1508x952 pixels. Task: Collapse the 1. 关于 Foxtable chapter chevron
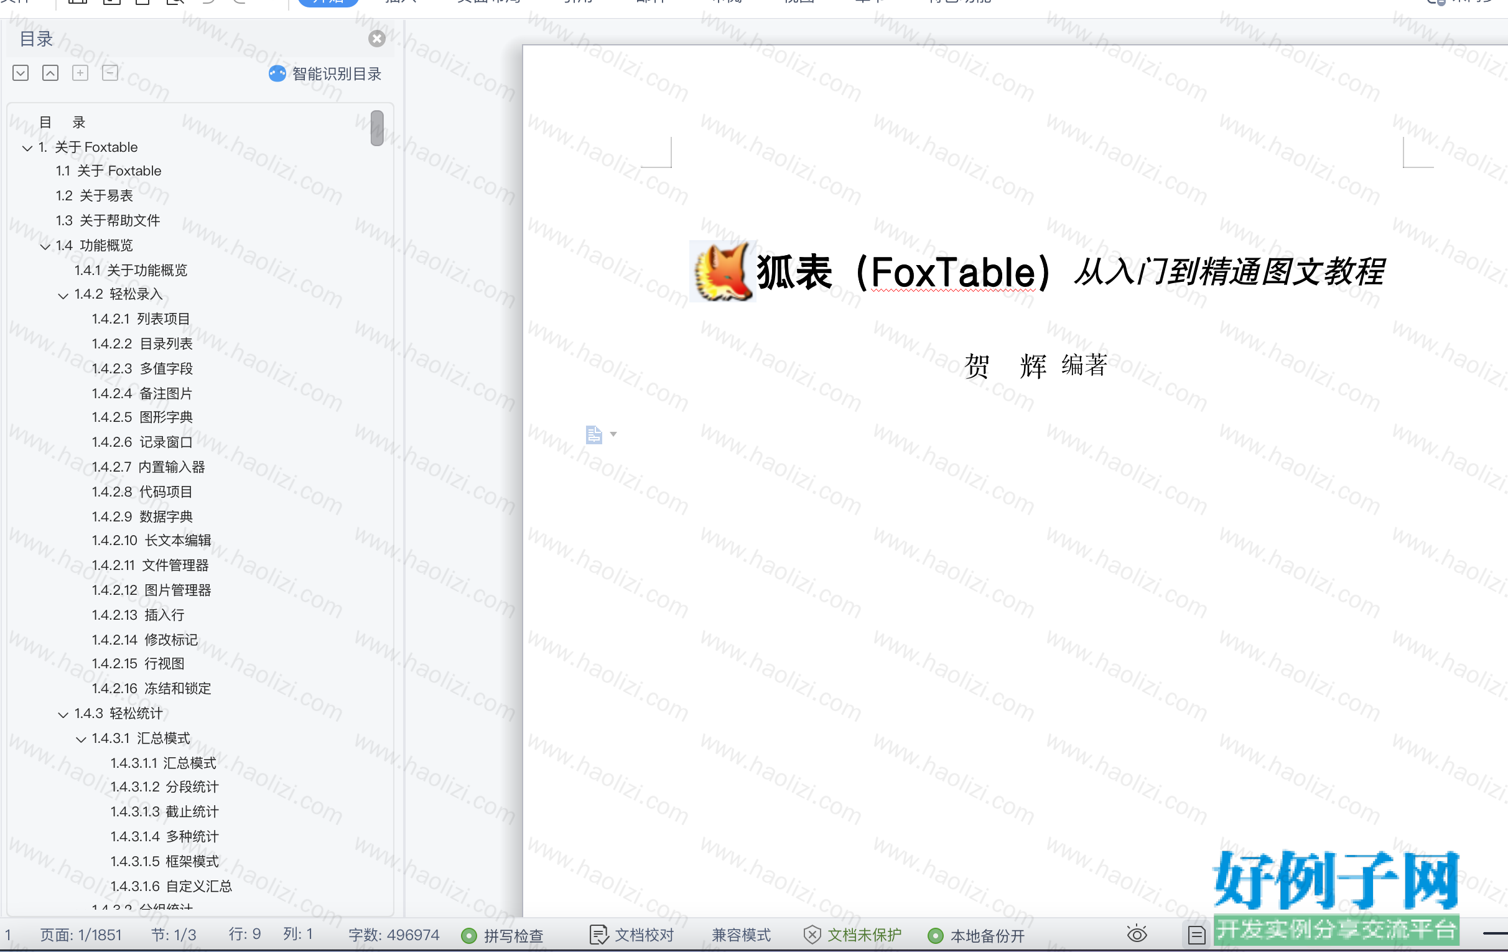(27, 149)
